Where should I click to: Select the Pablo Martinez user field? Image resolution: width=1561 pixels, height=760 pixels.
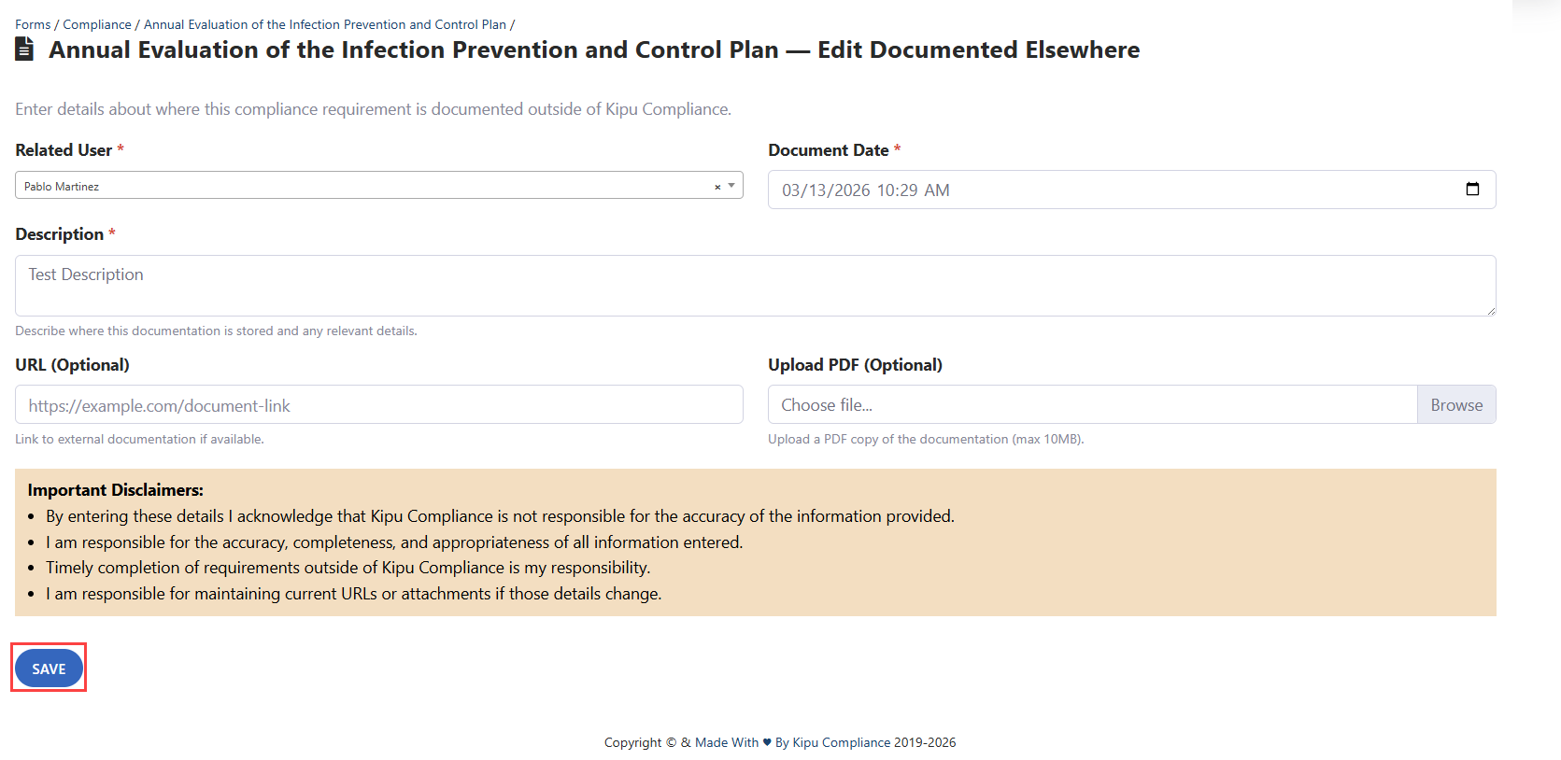(364, 186)
